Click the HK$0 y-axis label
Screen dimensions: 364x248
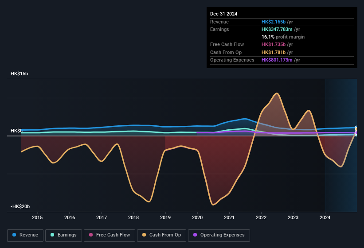pyautogui.click(x=16, y=131)
